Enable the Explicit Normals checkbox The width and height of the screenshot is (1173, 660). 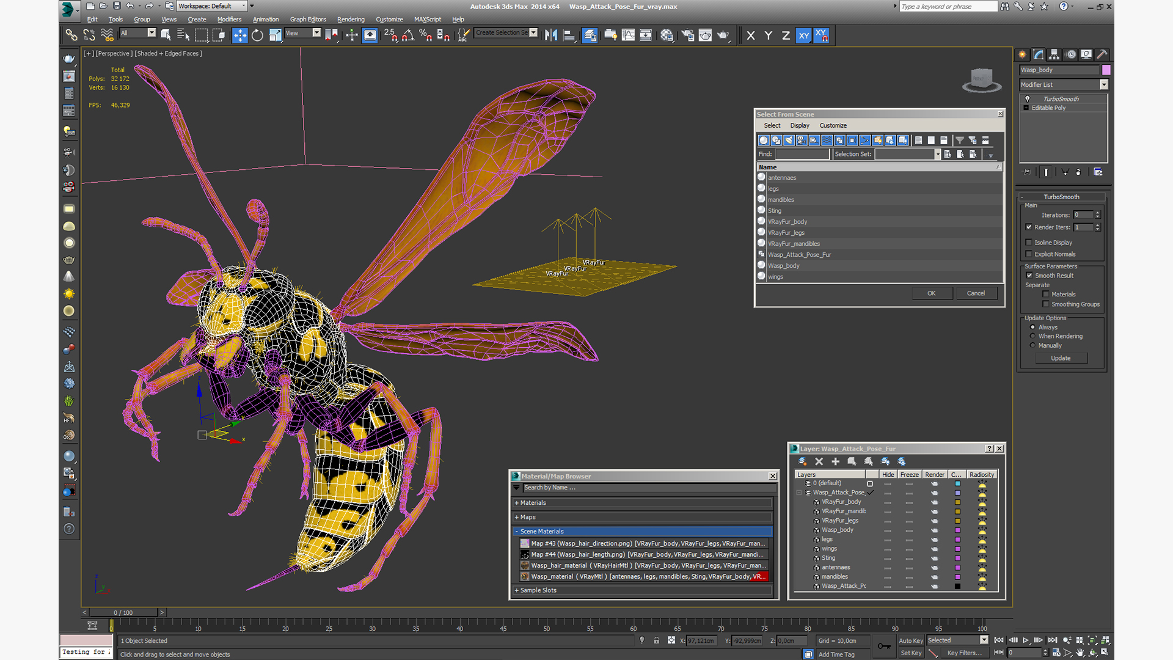pyautogui.click(x=1029, y=254)
